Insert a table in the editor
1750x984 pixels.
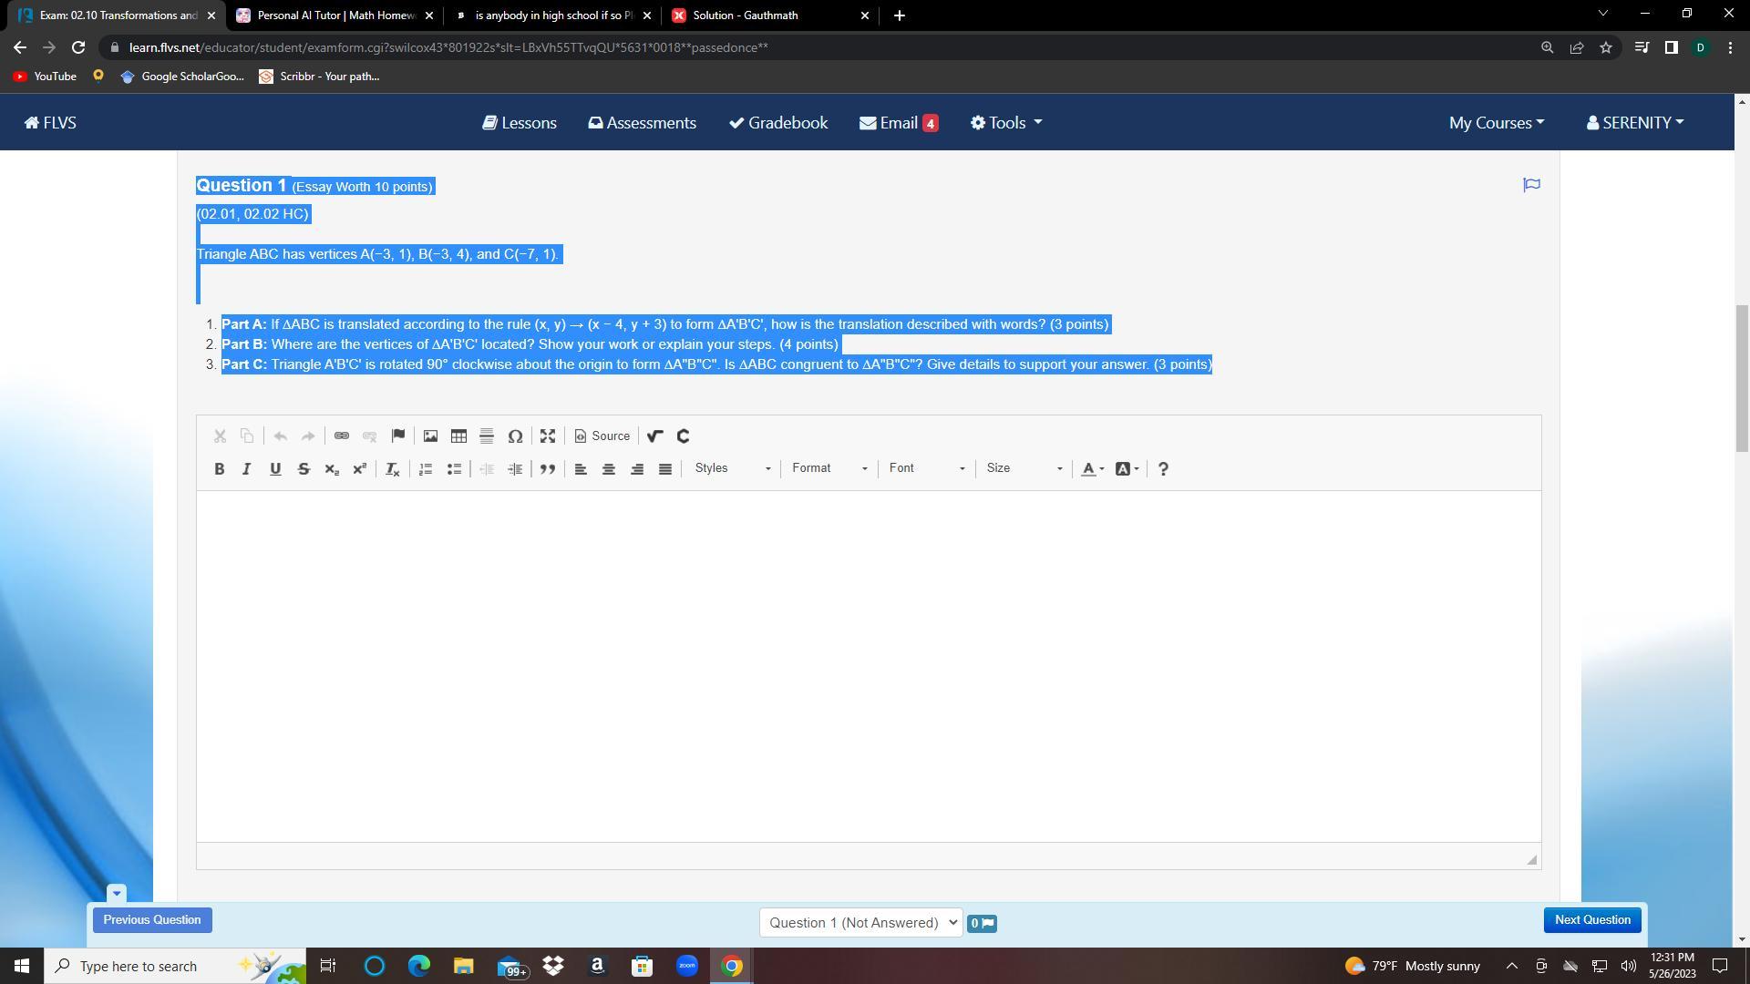pos(458,436)
